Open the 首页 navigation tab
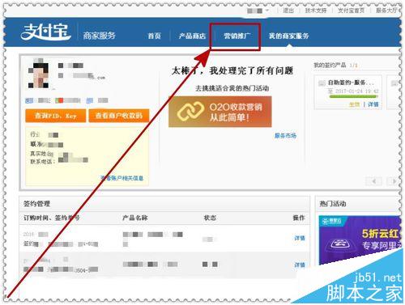This screenshot has width=405, height=305. [x=155, y=36]
